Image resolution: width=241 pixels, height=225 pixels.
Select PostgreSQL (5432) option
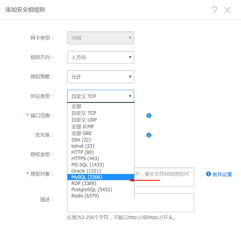point(101,190)
